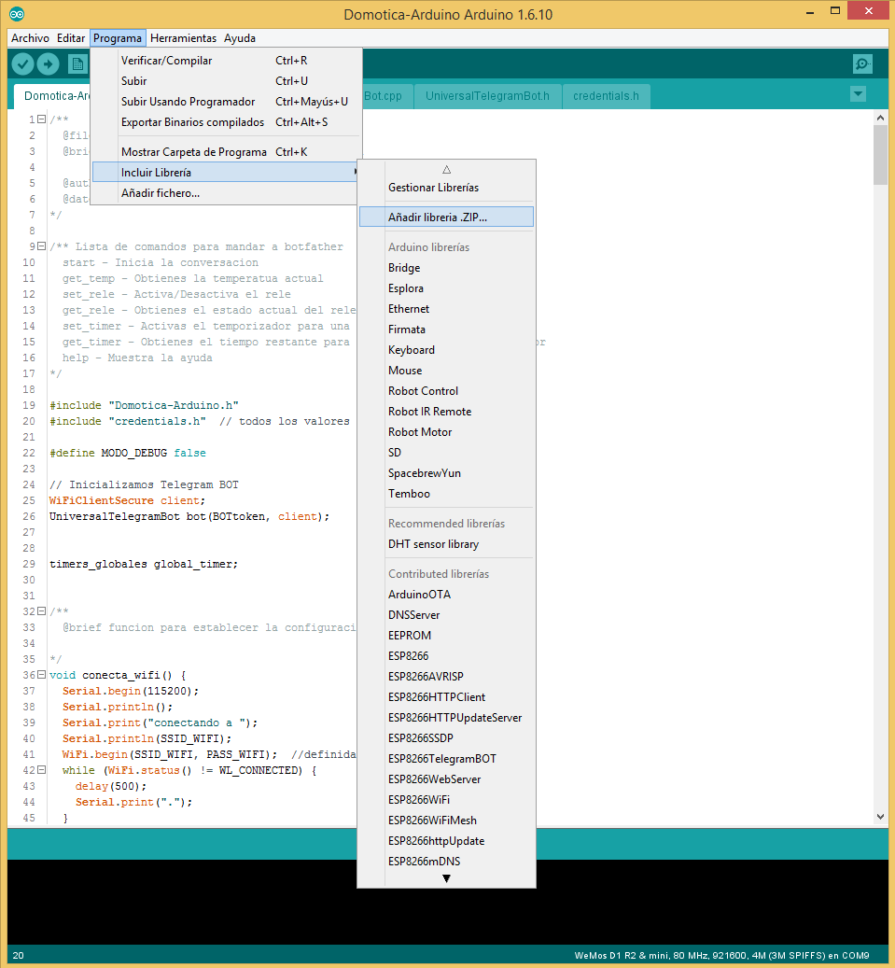
Task: Click the editor scrollbar up arrow
Action: 880,117
